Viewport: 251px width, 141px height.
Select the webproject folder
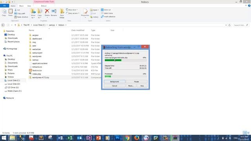pyautogui.click(x=37, y=53)
